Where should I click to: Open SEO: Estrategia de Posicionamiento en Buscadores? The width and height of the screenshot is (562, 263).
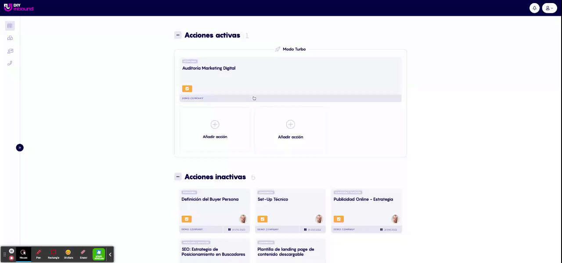tap(214, 251)
